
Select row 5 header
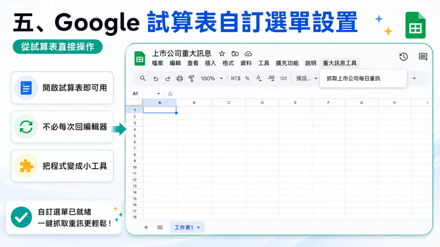(135, 136)
